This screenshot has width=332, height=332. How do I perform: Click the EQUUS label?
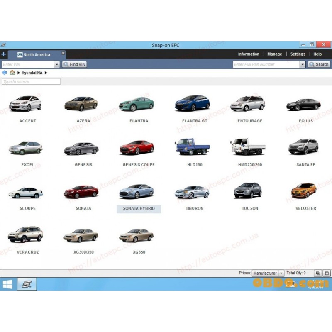click(306, 121)
